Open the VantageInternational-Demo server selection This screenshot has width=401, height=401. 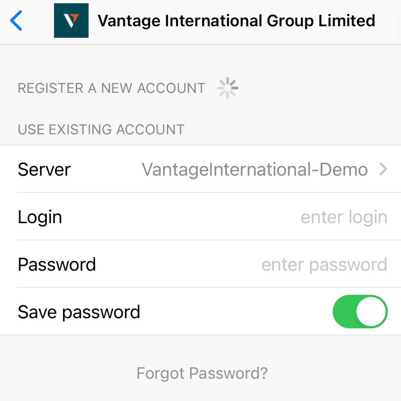(255, 170)
